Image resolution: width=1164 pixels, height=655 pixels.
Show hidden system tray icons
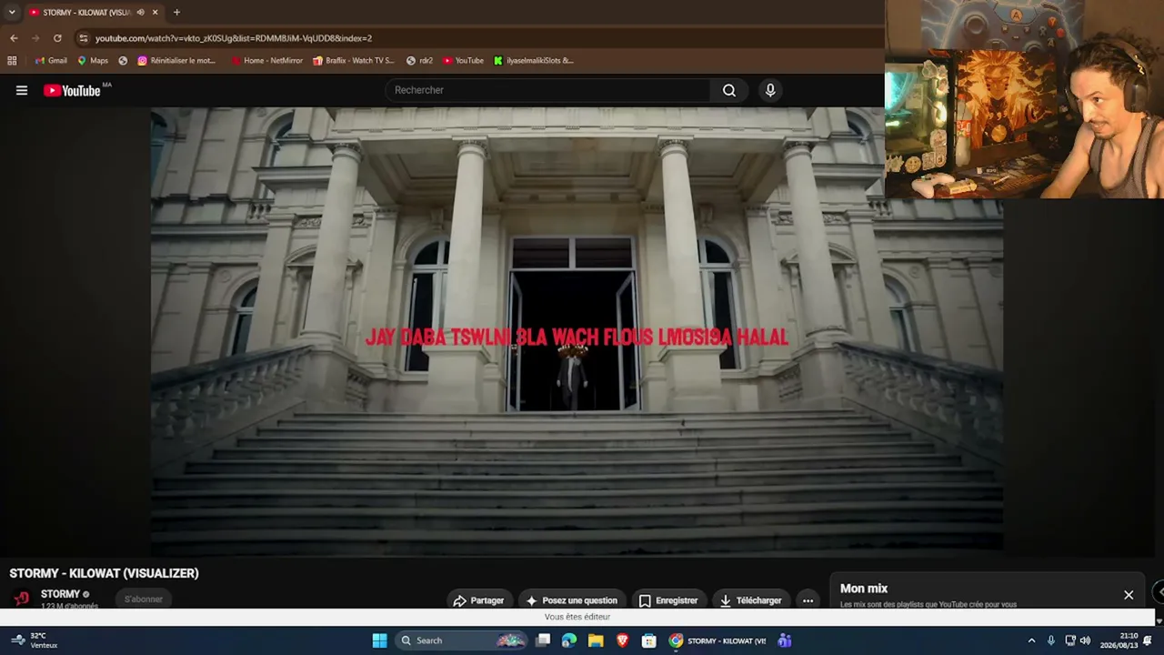pos(1031,640)
